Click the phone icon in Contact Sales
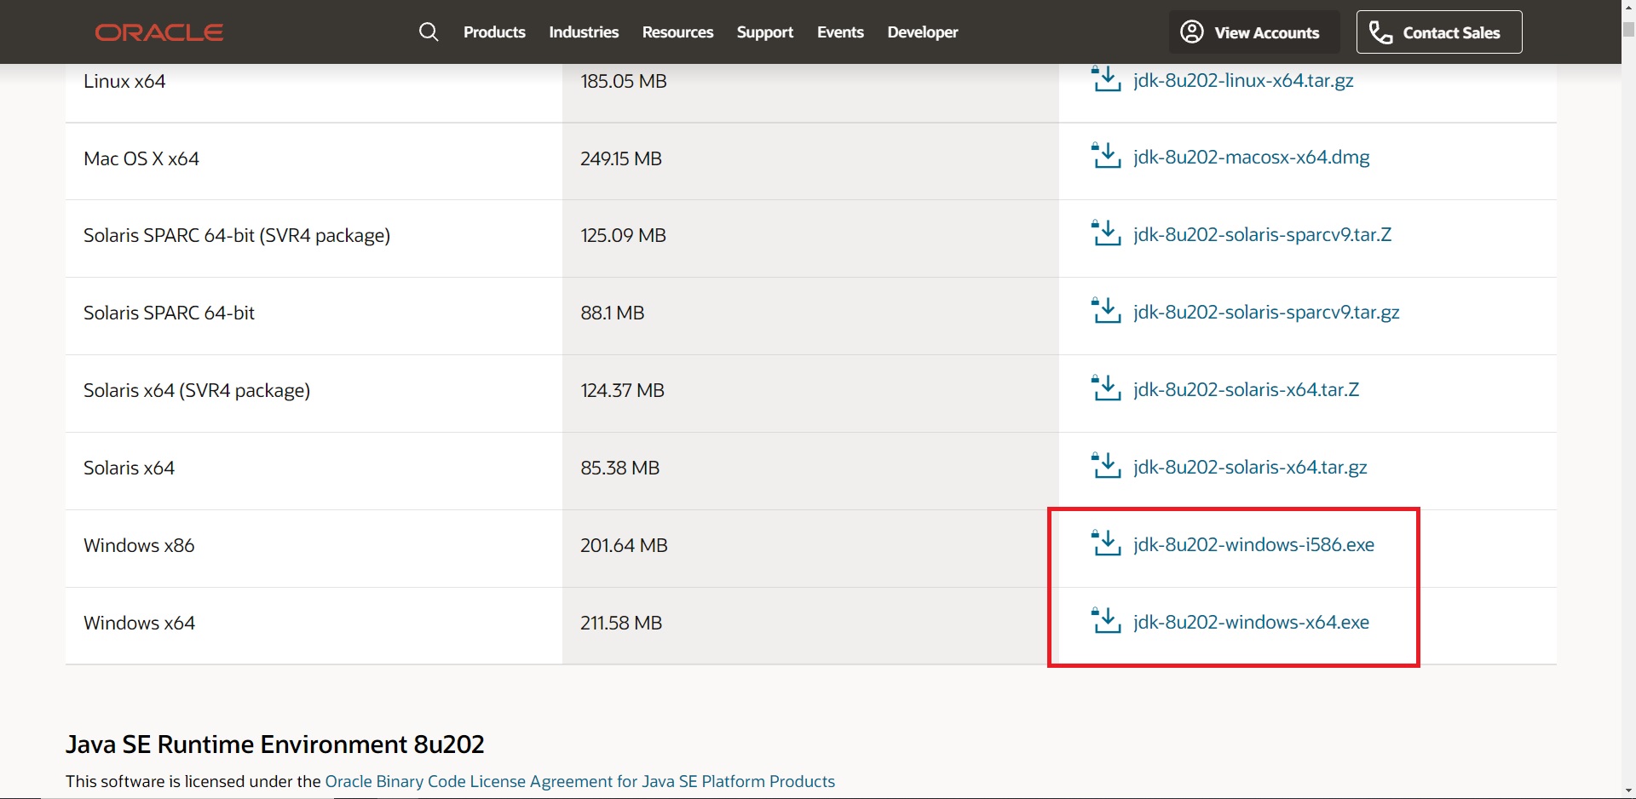 coord(1380,32)
